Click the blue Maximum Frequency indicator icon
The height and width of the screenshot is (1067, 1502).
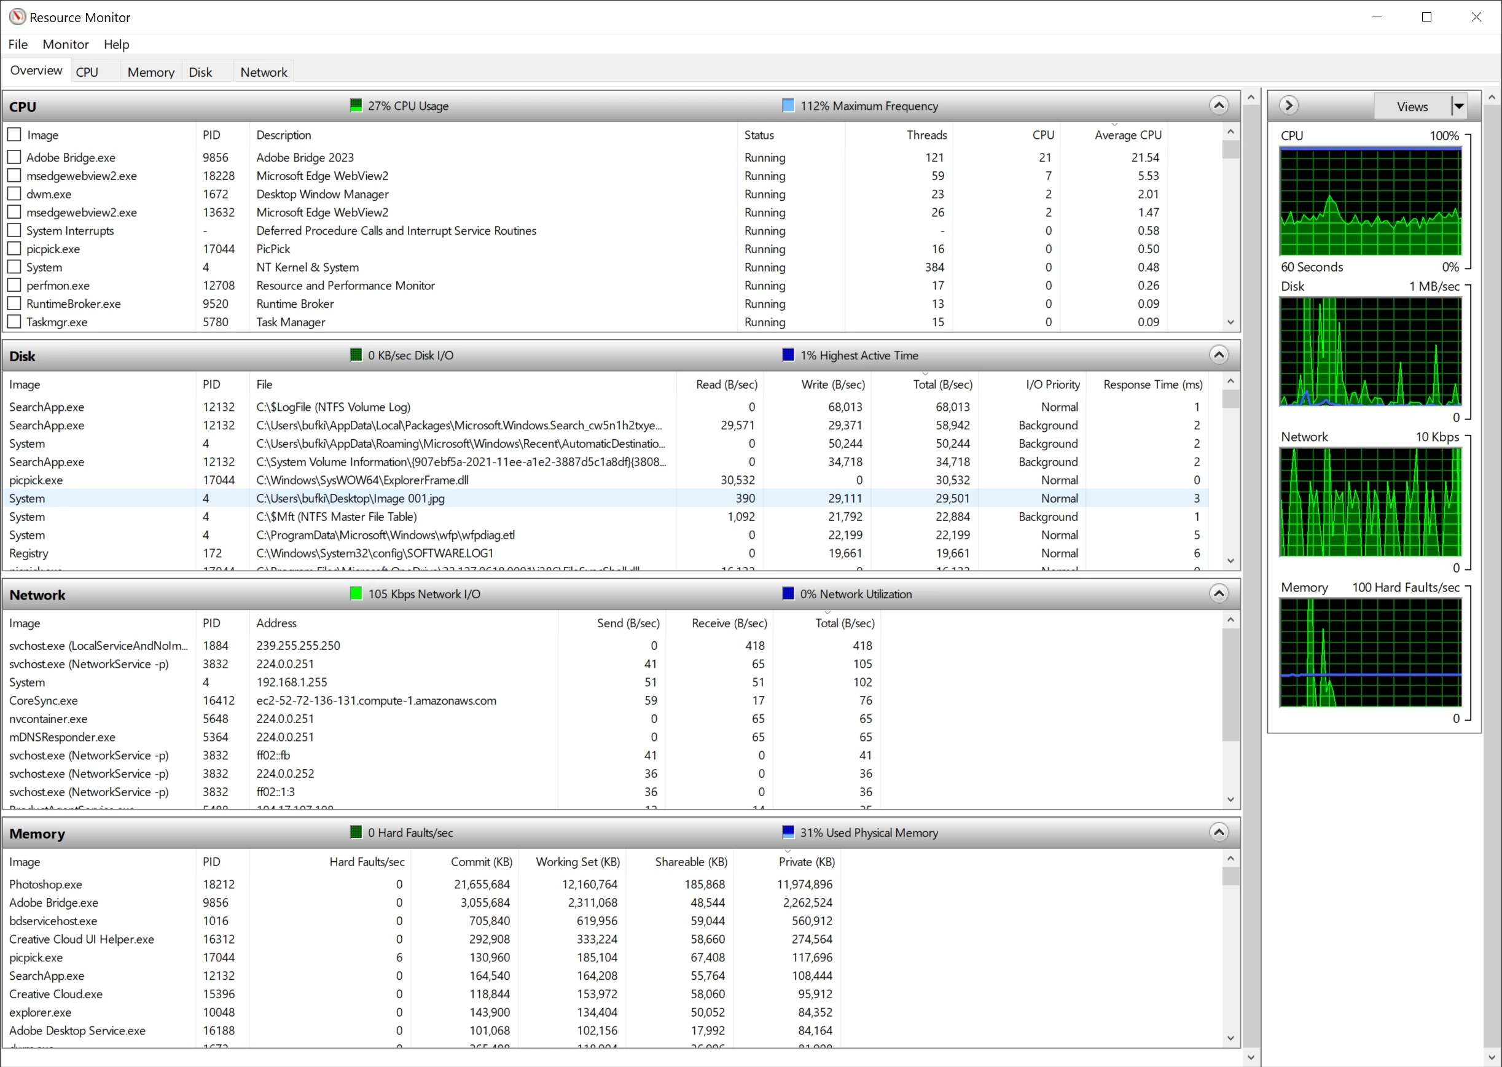point(788,105)
